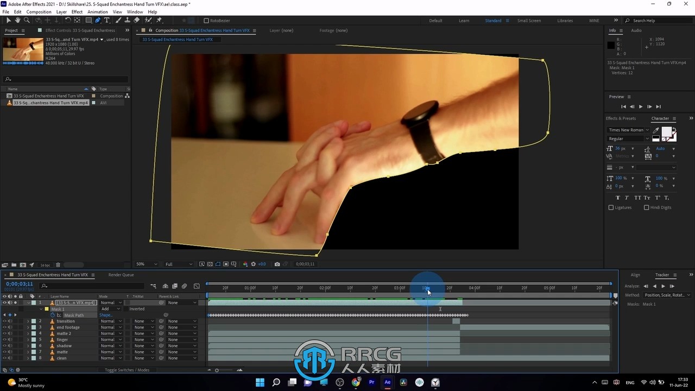The image size is (695, 391).
Task: Select the Rotation tool in toolbar
Action: click(x=68, y=20)
